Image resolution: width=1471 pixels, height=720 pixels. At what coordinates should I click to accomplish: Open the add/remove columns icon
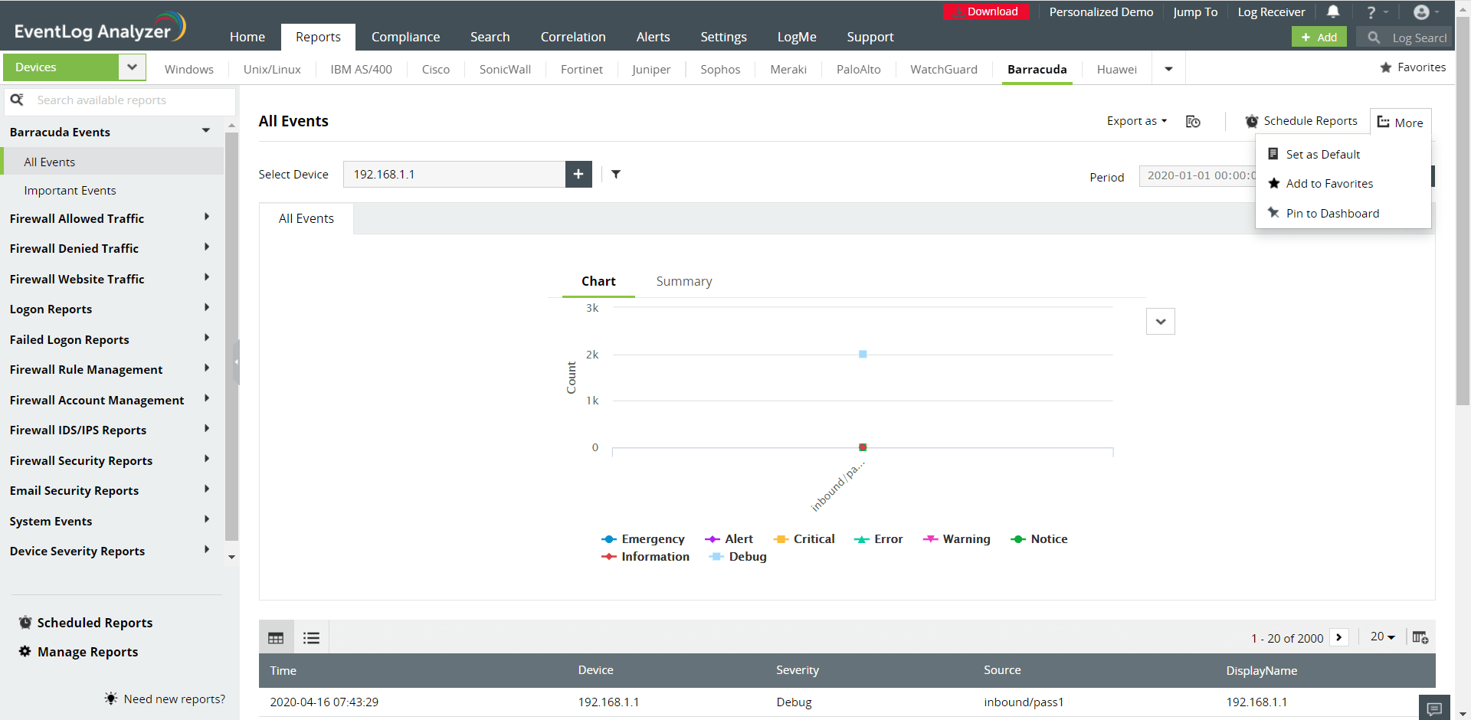pos(1420,637)
